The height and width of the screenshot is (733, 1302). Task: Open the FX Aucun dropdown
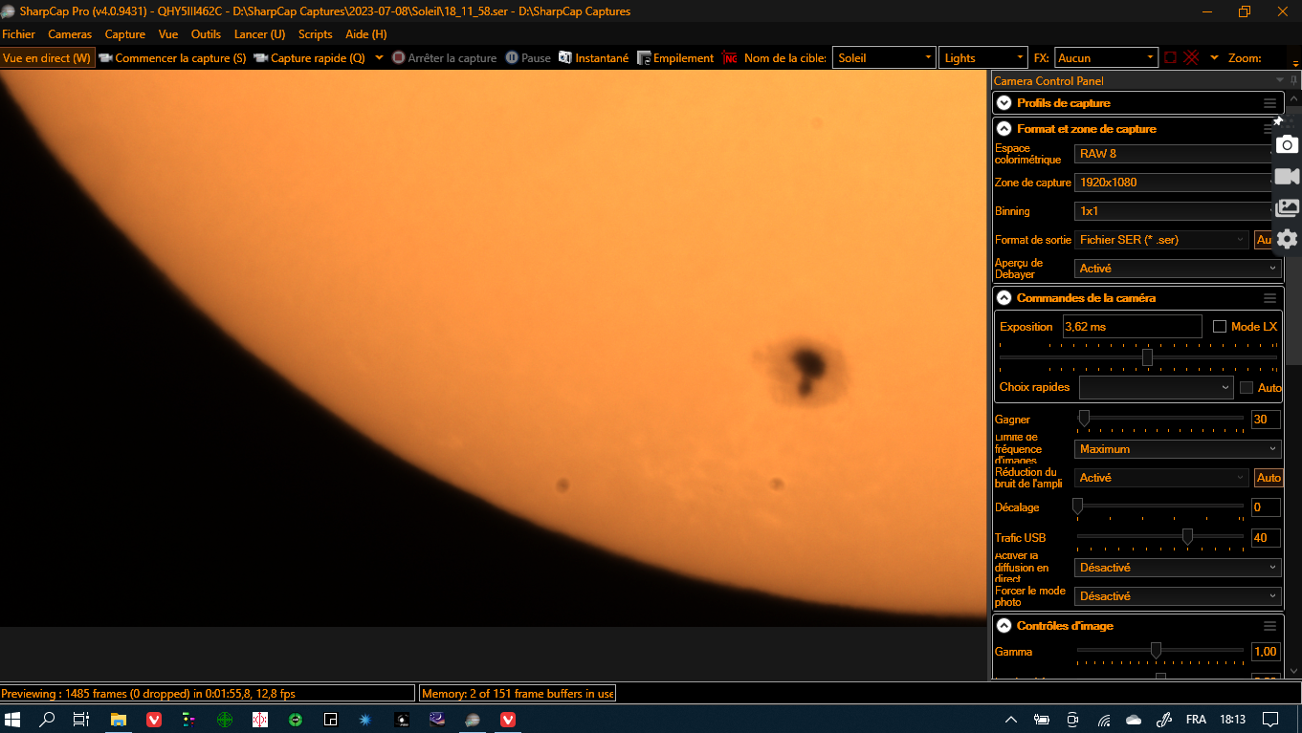click(1106, 58)
